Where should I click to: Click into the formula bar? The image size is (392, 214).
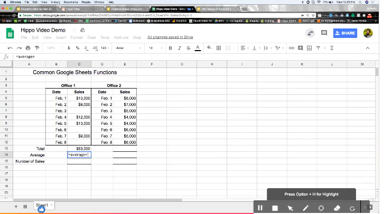click(195, 56)
